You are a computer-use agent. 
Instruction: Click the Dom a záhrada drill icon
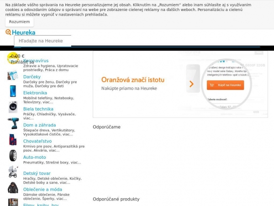coord(13,123)
